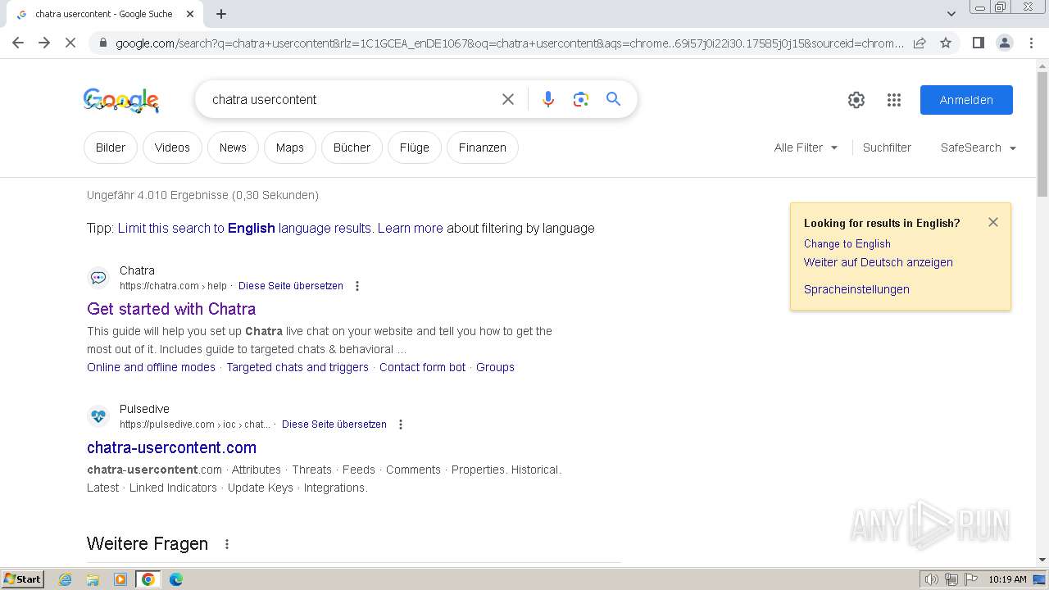This screenshot has width=1049, height=590.
Task: Click the browser back arrow
Action: [18, 43]
